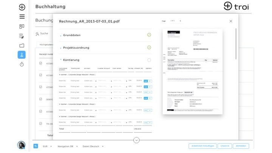Open the page selector dropdown showing 1 of 2
Screen dimensions: 272x153
pos(176,21)
